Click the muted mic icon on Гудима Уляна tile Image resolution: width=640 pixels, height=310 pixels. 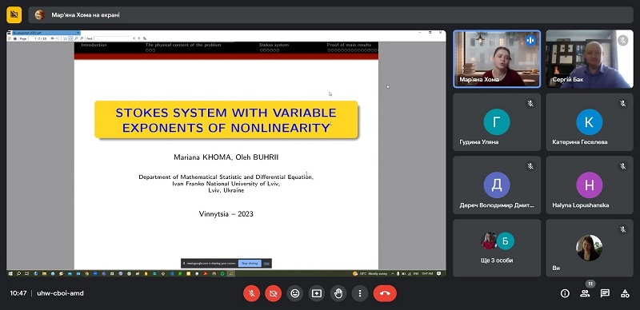click(x=530, y=104)
